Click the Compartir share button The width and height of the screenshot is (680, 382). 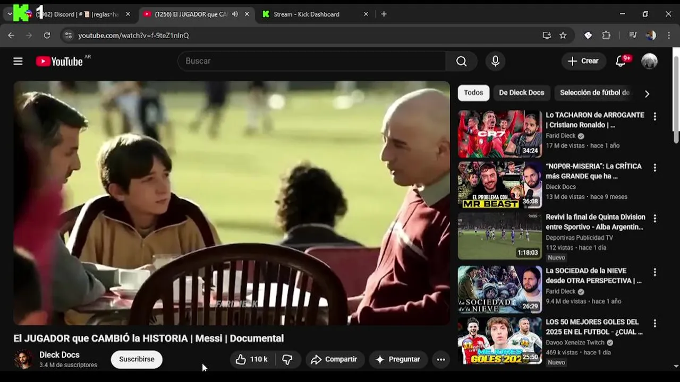coord(334,359)
